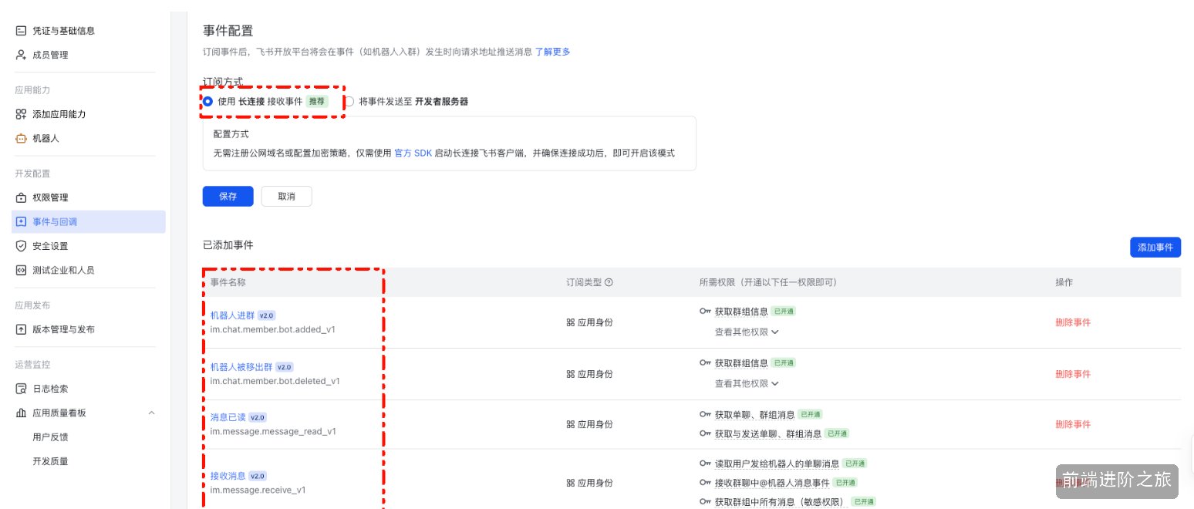Click the 事件与回调 icon in sidebar
Viewport: 1194px width, 509px height.
click(x=21, y=221)
